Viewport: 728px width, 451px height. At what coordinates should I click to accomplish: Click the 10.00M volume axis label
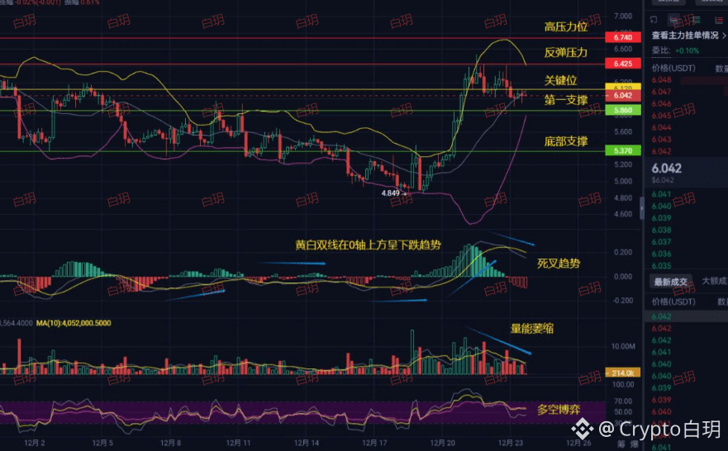[x=623, y=347]
